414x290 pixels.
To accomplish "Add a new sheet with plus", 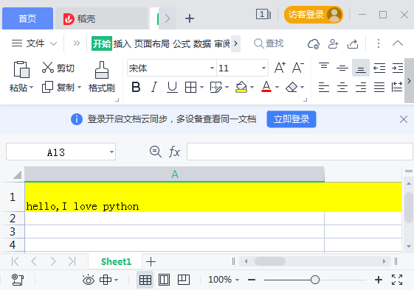I will [x=151, y=262].
